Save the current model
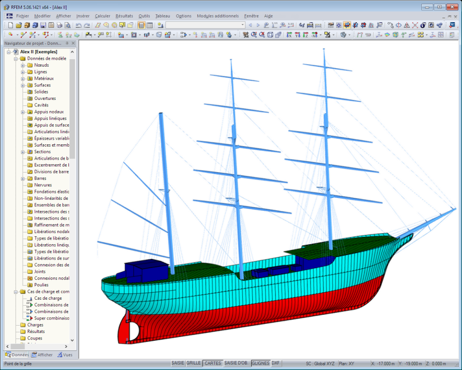 point(43,25)
